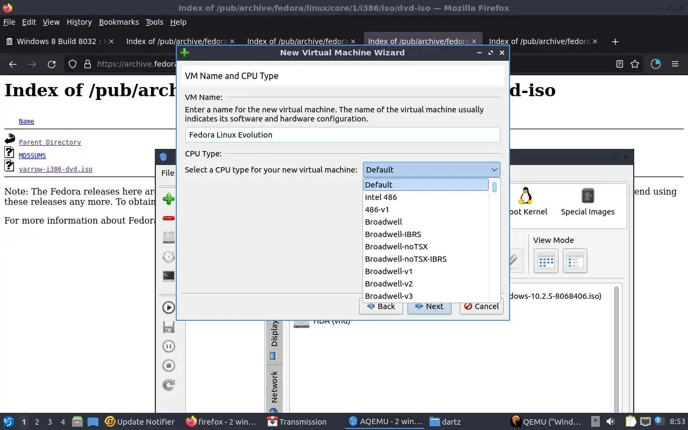Open the tracking protection shield icon
This screenshot has width=688, height=430.
pyautogui.click(x=73, y=64)
